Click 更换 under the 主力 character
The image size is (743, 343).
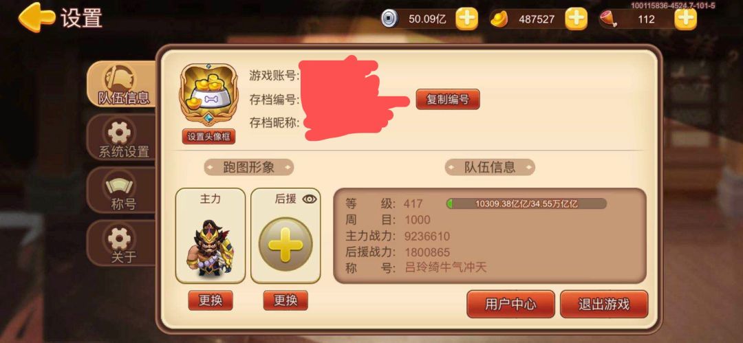click(x=211, y=300)
